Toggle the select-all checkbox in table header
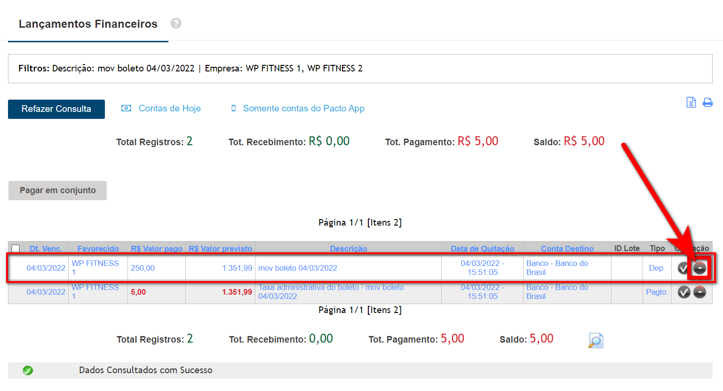The image size is (723, 391). point(16,249)
